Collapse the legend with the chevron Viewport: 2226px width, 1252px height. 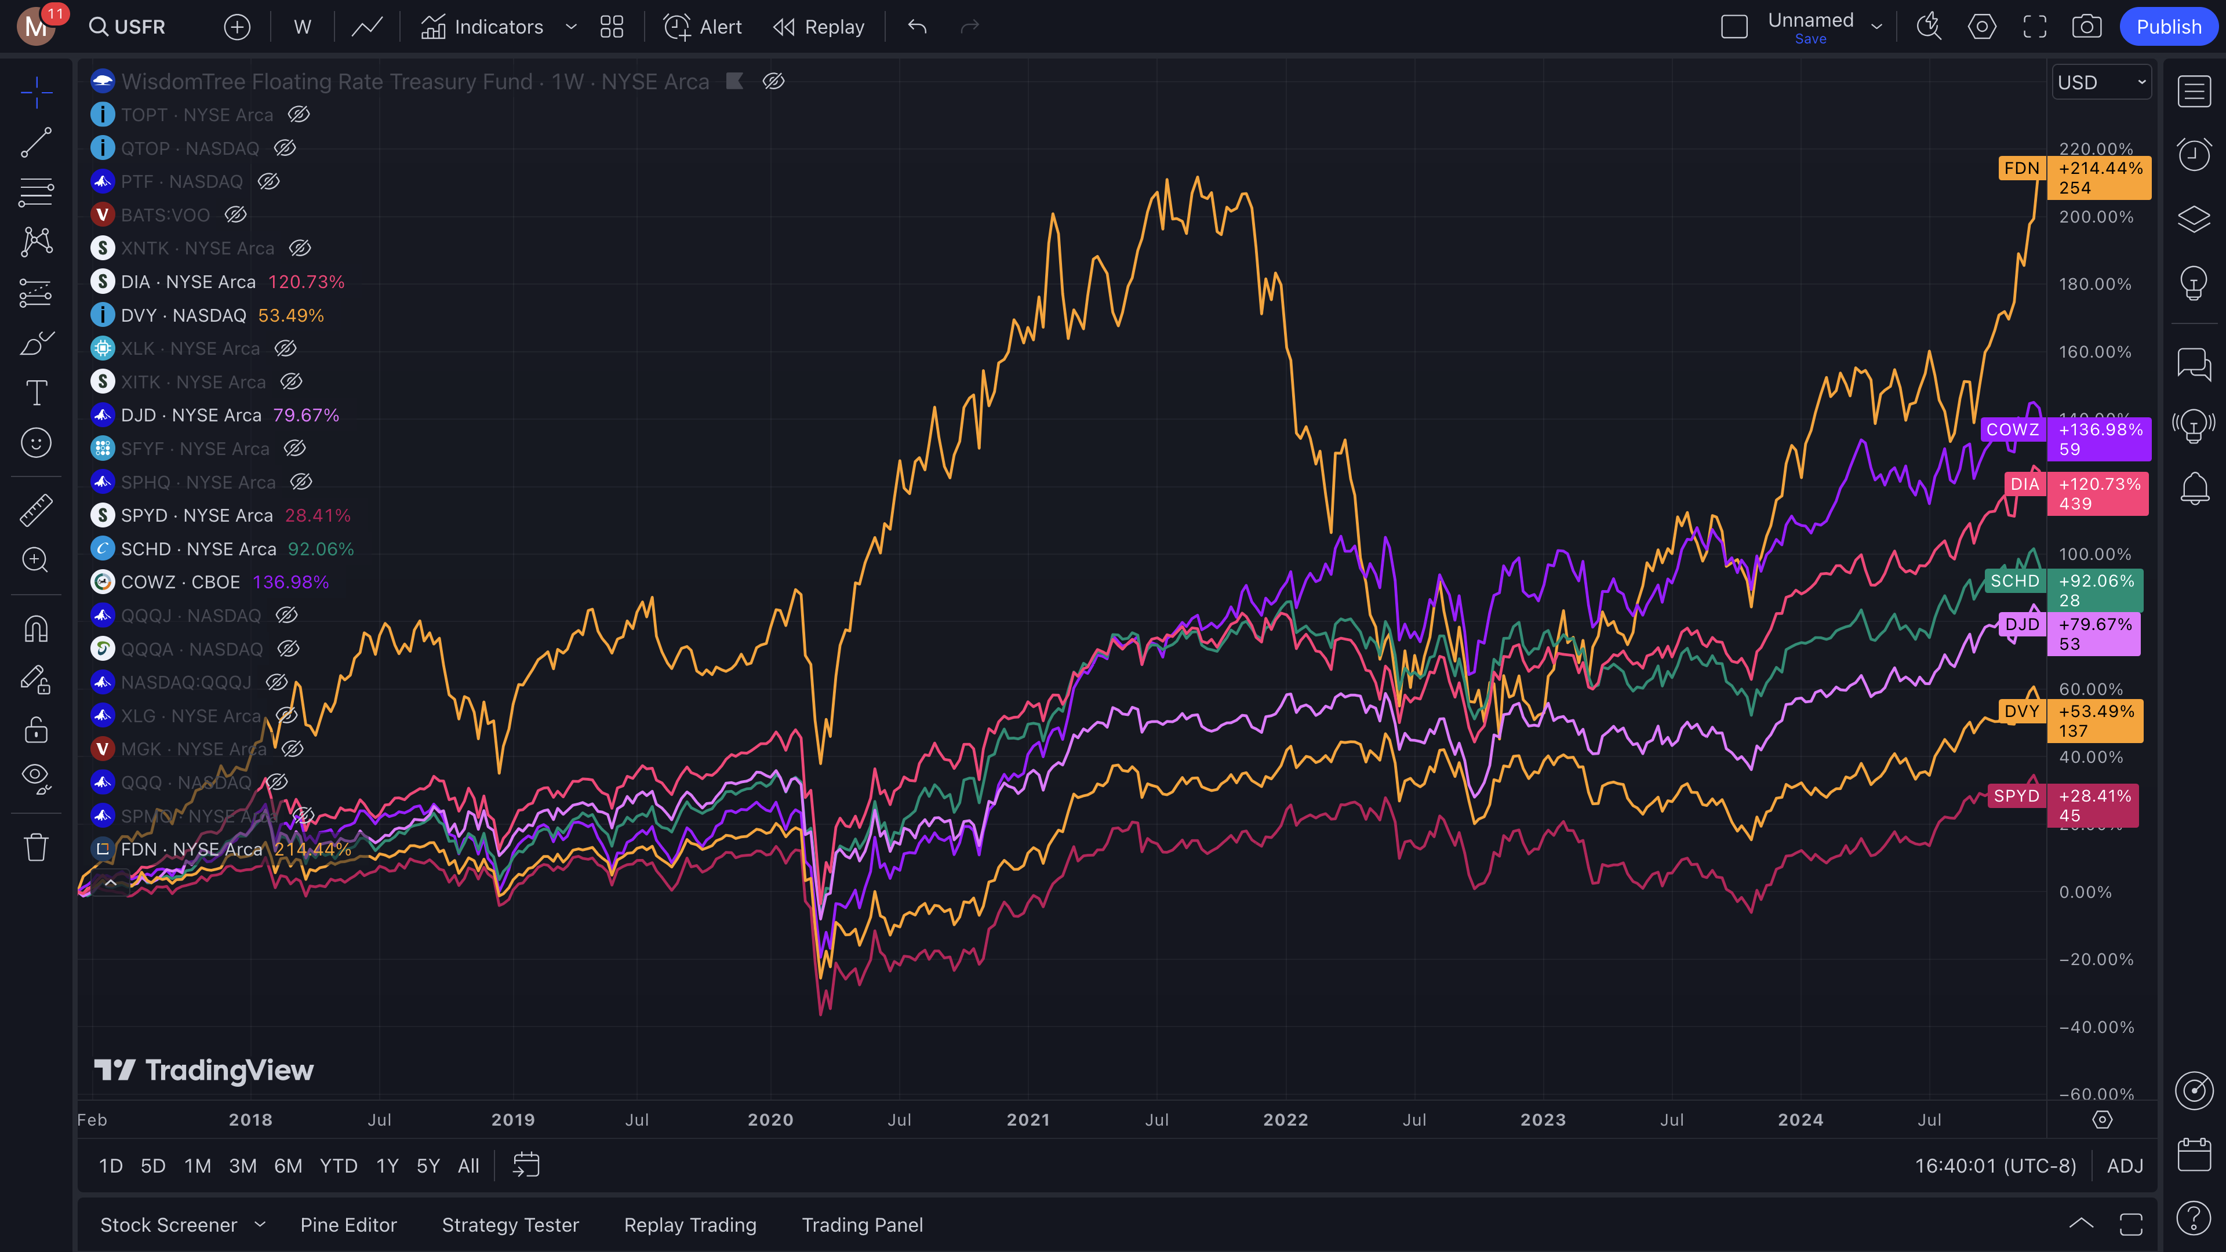click(x=111, y=882)
